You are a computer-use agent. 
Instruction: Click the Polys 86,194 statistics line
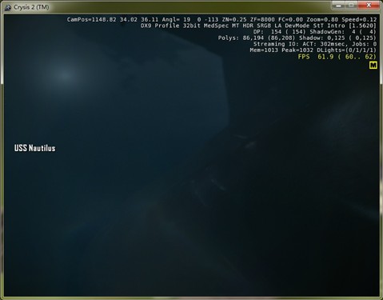(297, 38)
